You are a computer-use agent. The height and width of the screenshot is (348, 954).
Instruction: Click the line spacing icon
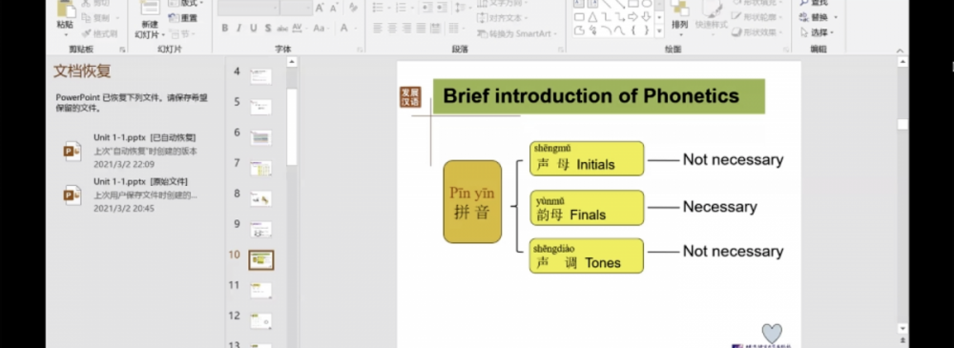coord(461,8)
